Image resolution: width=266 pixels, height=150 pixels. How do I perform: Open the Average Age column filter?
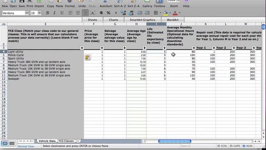145,48
